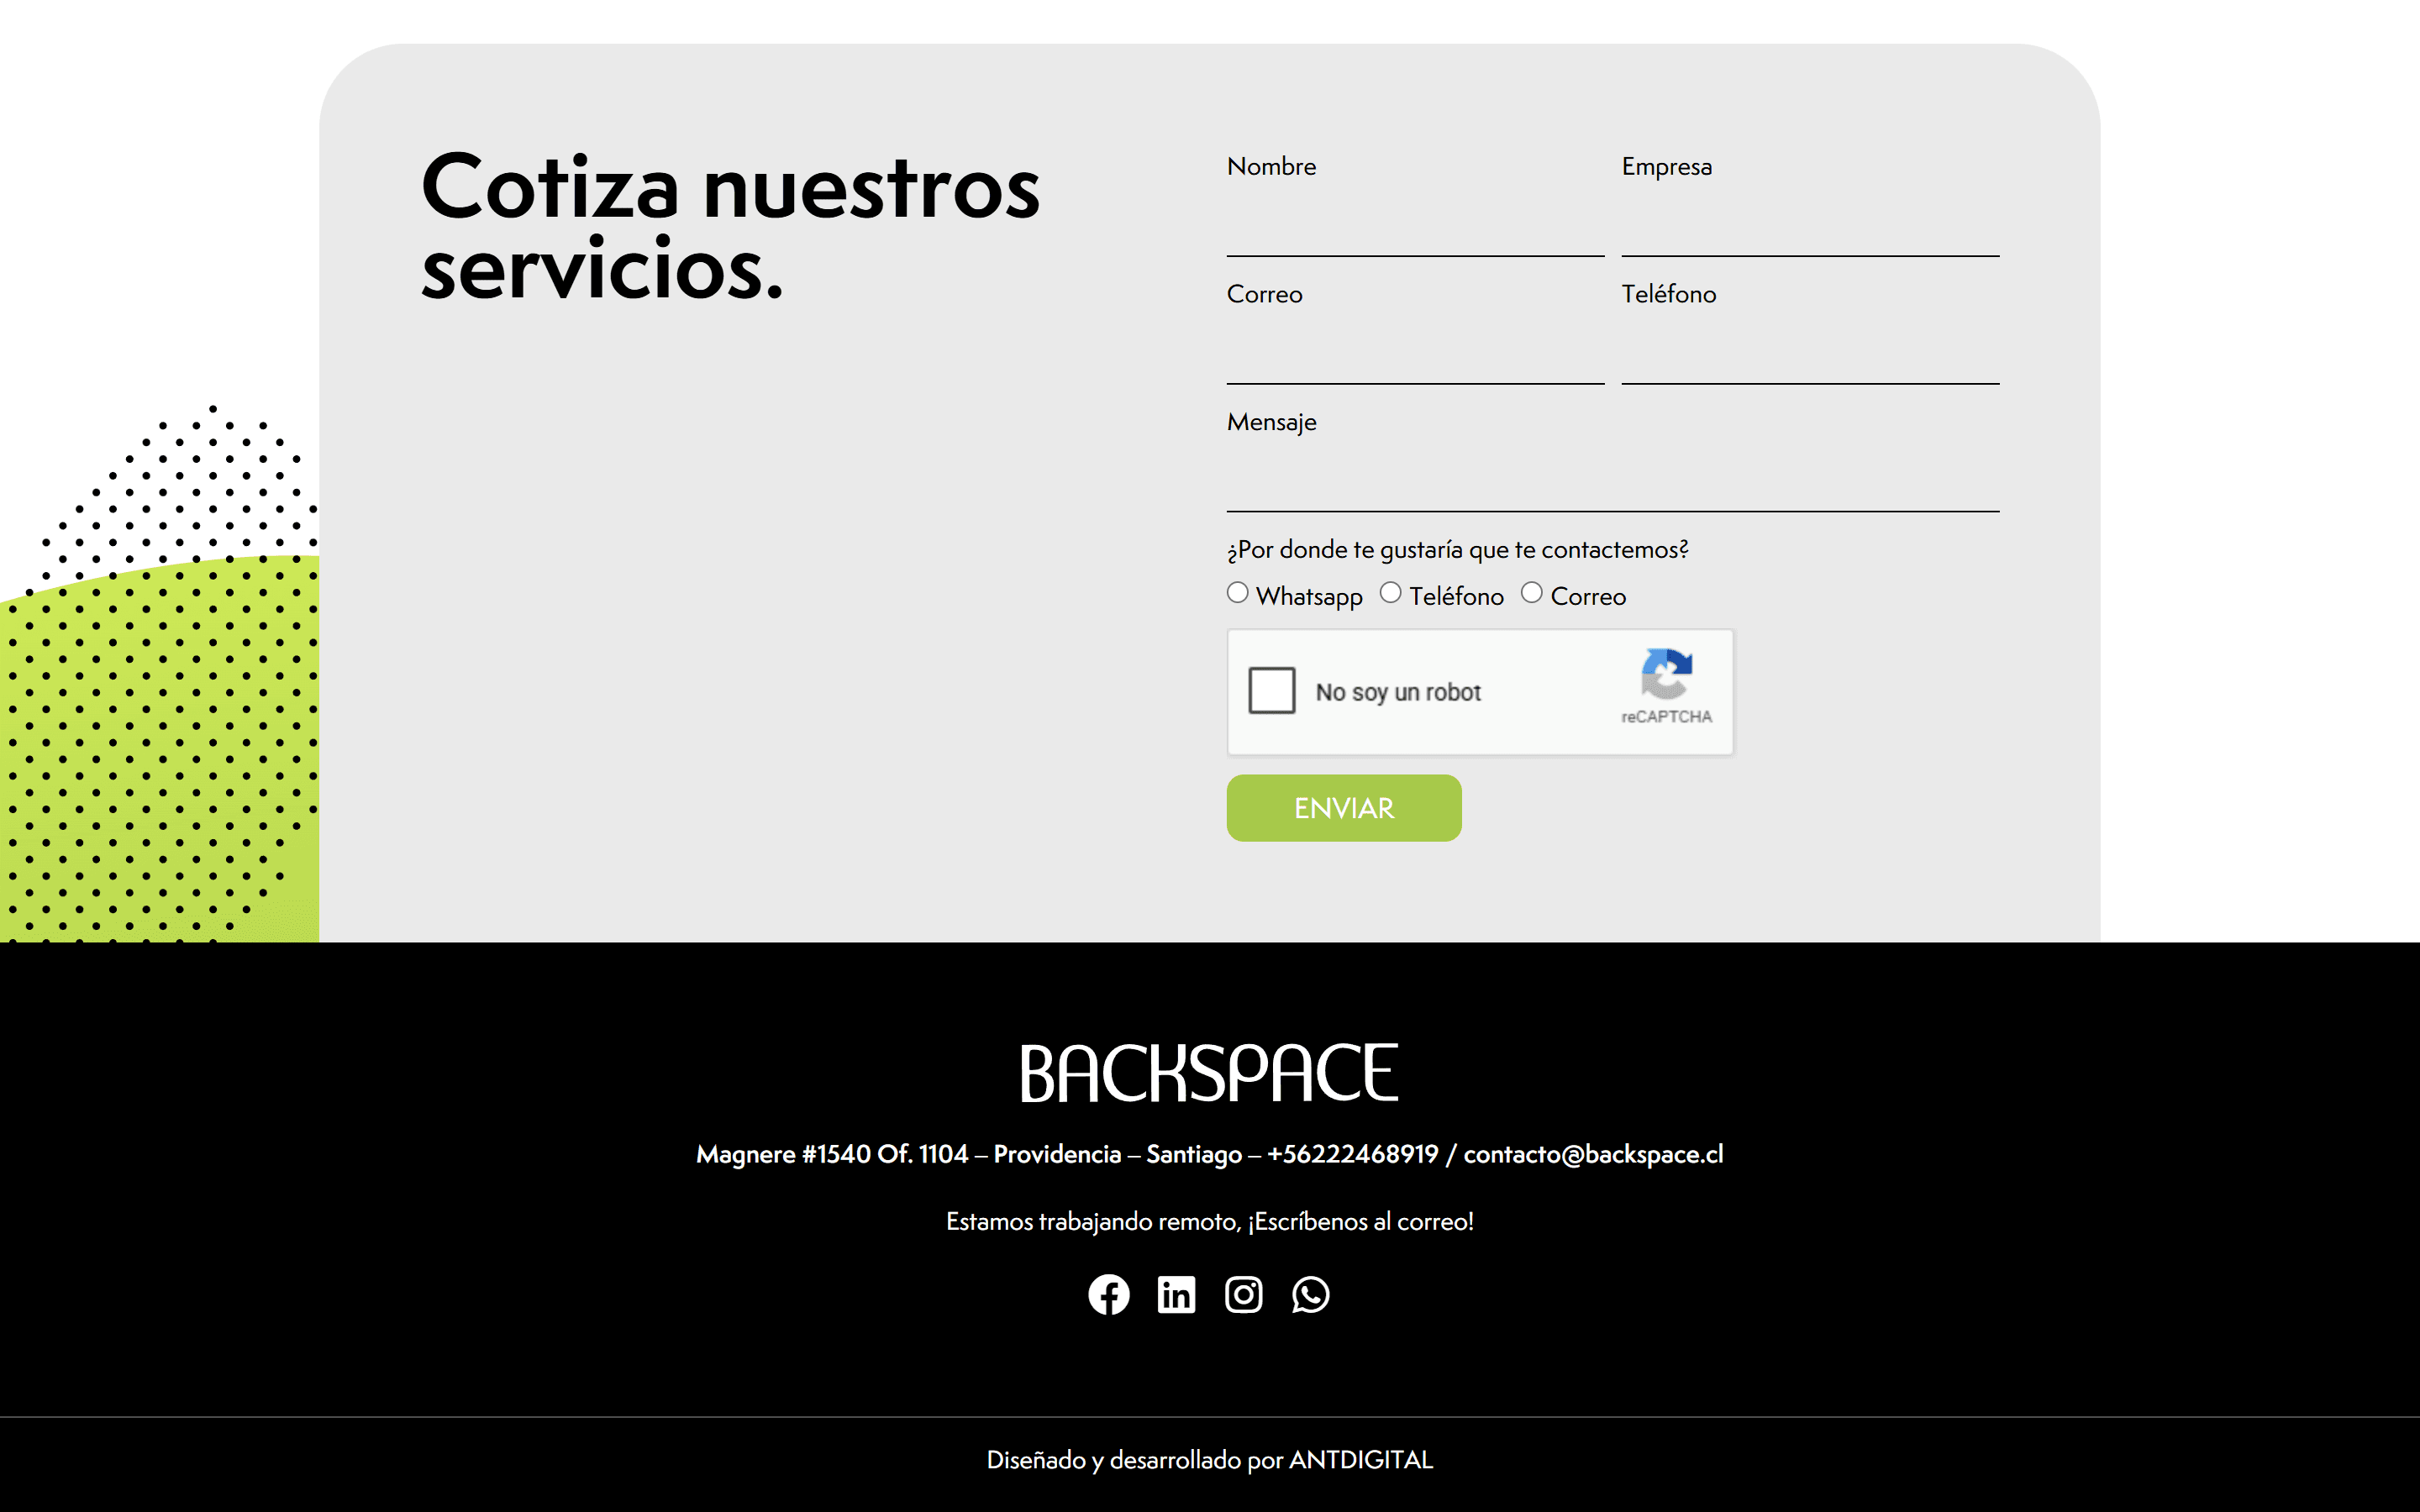Click the reCAPTCHA logo
This screenshot has width=2420, height=1512.
(x=1666, y=674)
